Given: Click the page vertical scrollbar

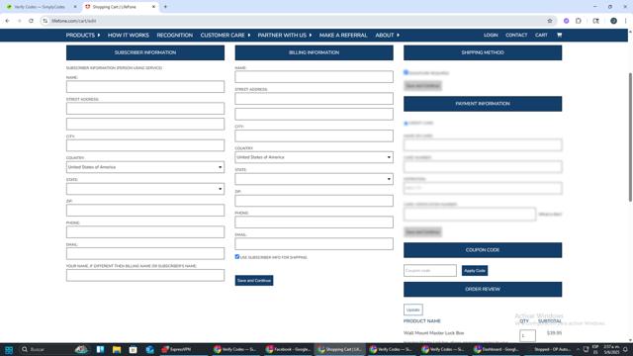Looking at the screenshot, I should click(x=630, y=137).
